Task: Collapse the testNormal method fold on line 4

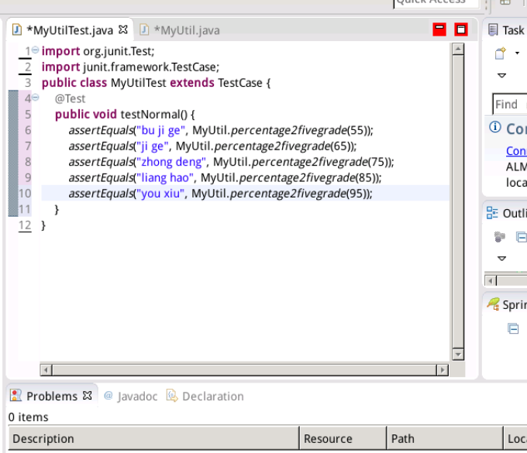Action: click(x=36, y=98)
